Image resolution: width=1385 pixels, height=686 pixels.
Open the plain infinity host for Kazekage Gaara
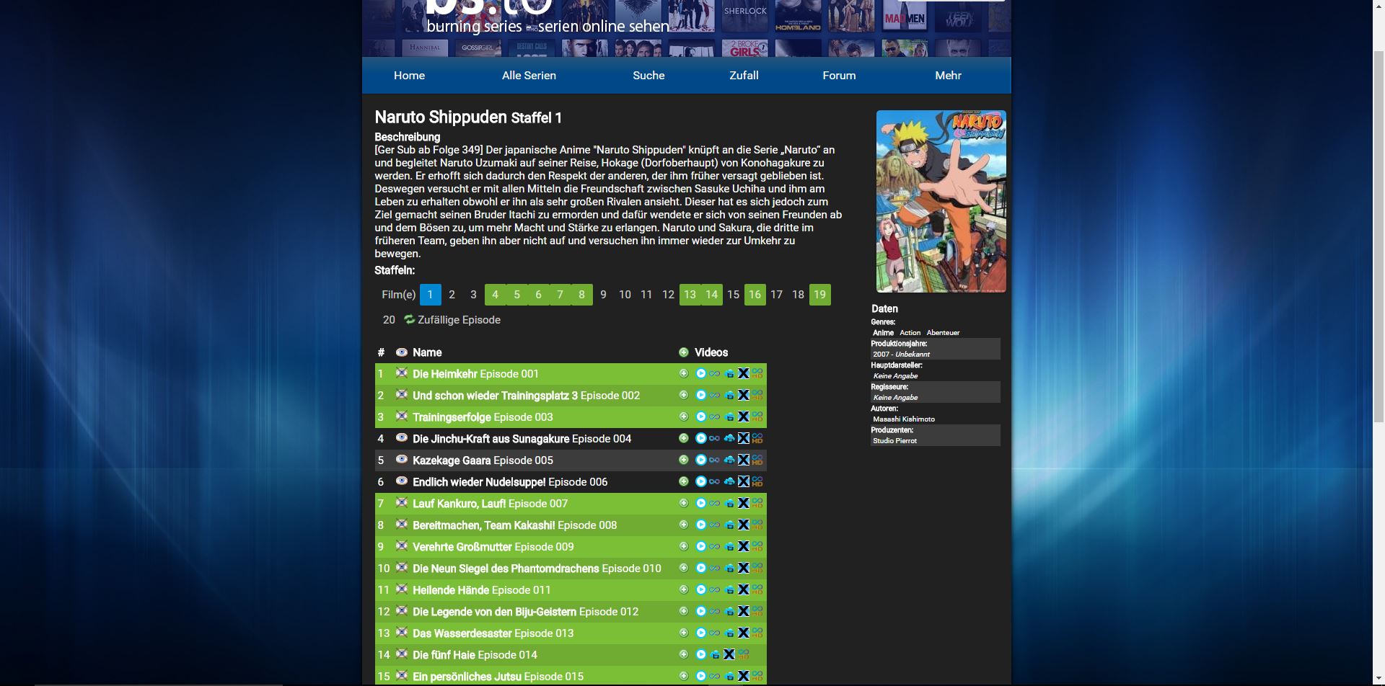(714, 460)
